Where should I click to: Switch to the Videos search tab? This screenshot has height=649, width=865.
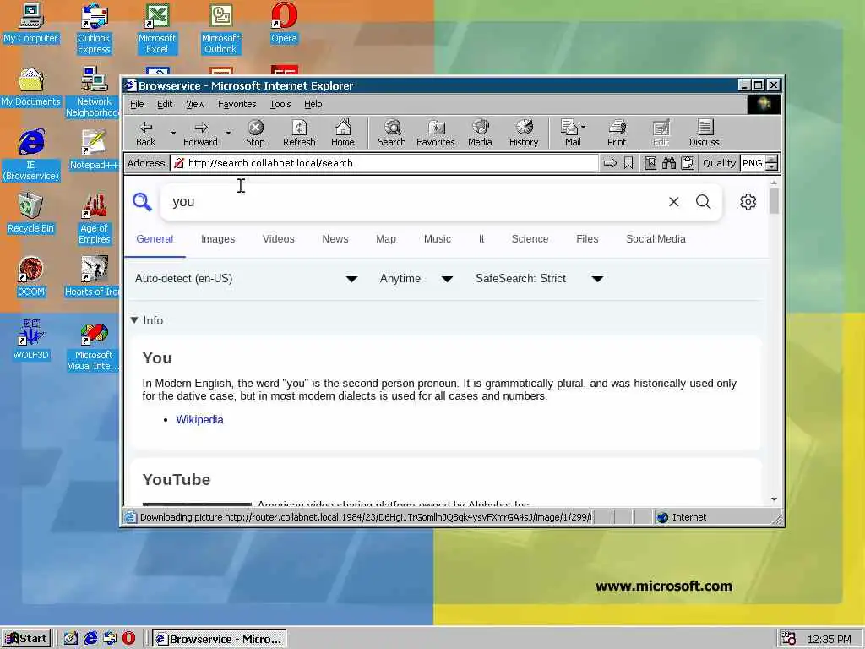pyautogui.click(x=279, y=239)
